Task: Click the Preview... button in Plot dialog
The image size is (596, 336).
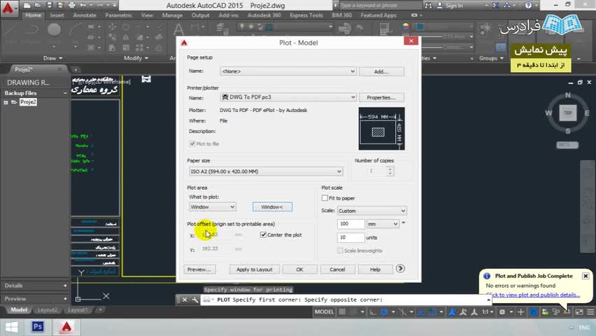Action: click(199, 269)
